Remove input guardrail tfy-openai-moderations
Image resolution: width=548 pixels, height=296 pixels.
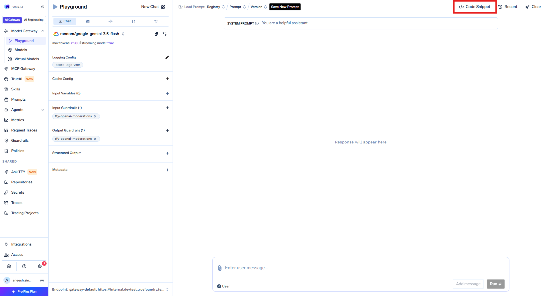point(95,116)
